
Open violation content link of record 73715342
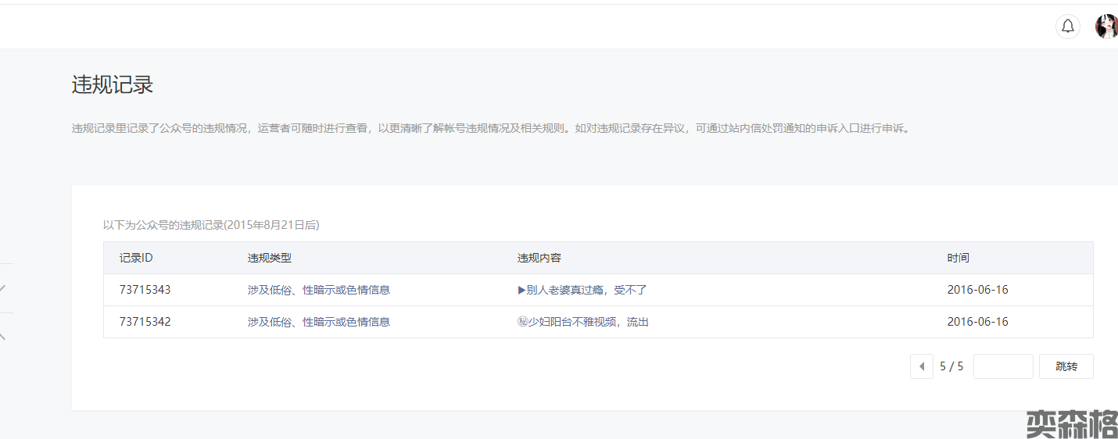pos(582,322)
